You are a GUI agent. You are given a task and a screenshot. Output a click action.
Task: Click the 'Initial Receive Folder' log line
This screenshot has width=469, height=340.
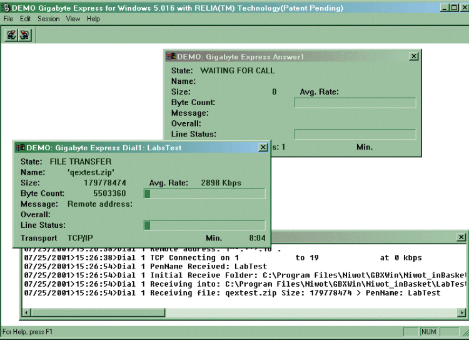[245, 276]
